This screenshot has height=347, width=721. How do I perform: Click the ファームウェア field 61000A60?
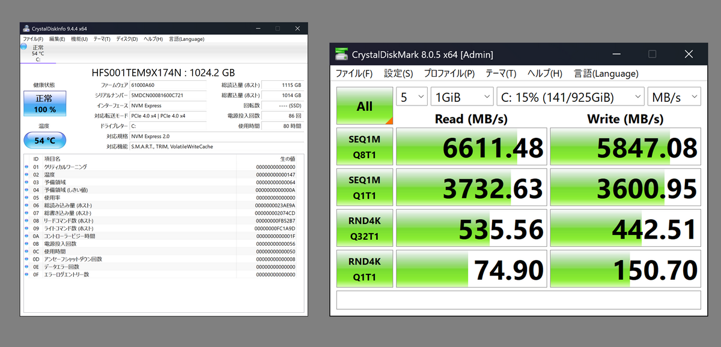point(168,85)
